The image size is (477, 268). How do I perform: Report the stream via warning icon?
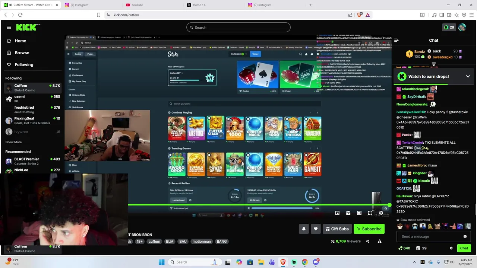coord(379,241)
